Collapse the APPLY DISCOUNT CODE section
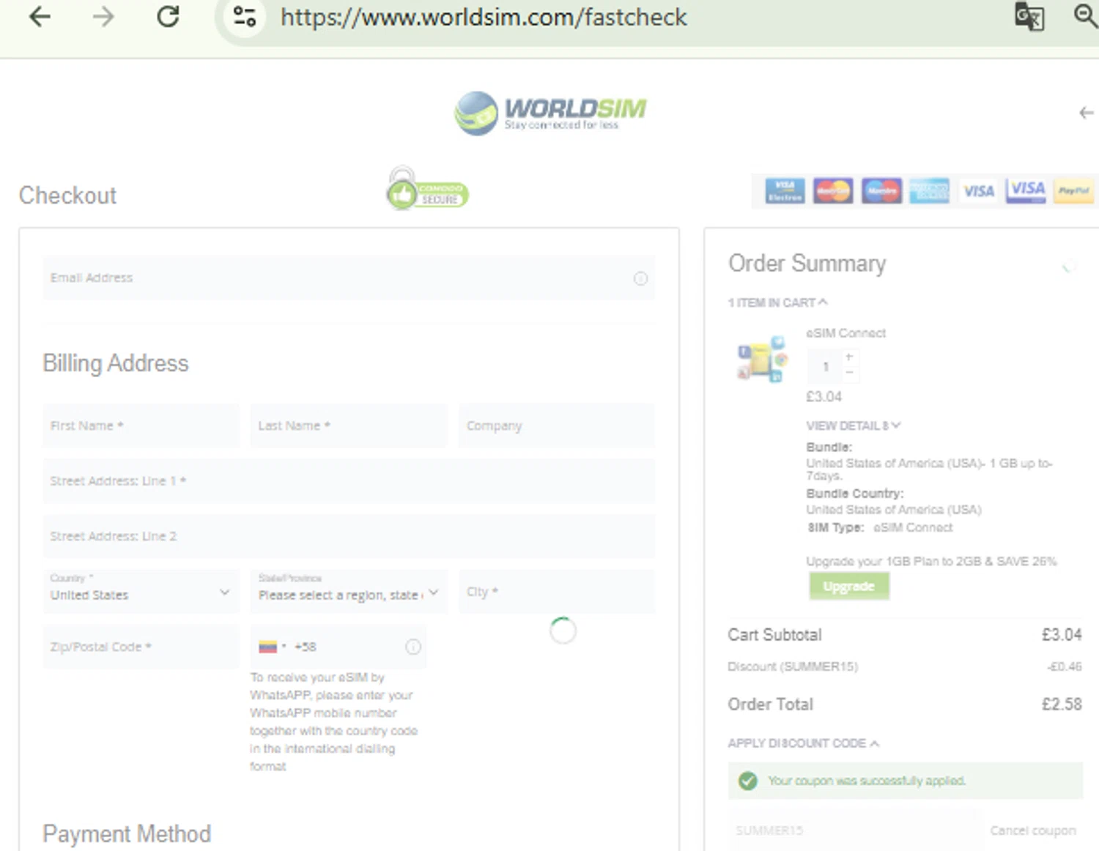This screenshot has height=851, width=1099. click(803, 743)
